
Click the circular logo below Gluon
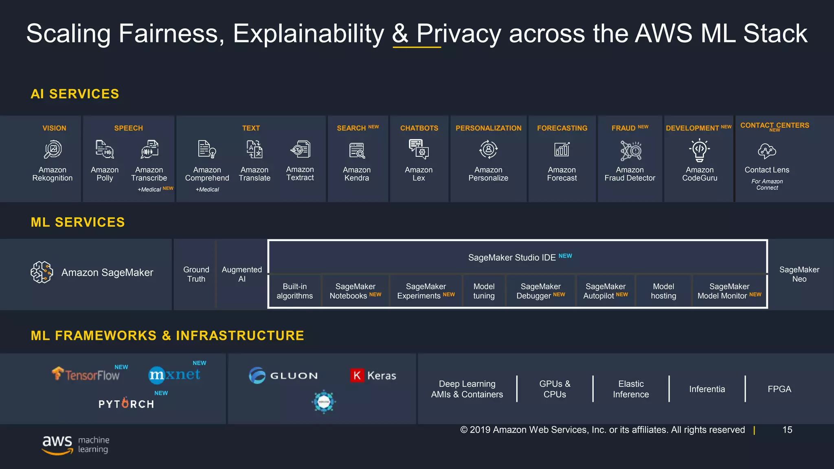click(324, 402)
